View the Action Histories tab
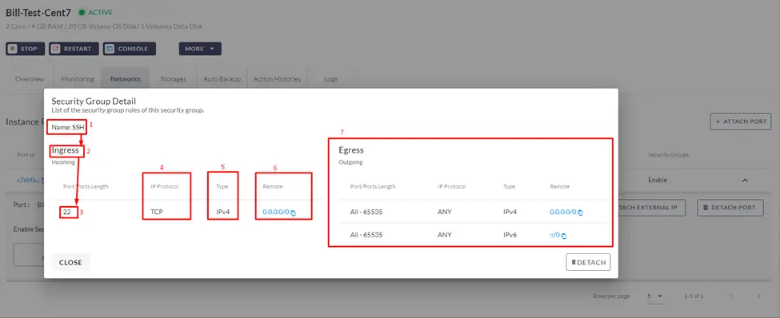780x318 pixels. point(277,79)
